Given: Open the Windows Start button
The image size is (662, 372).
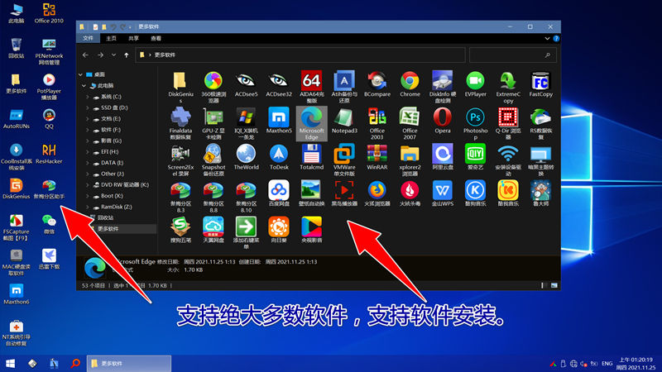Looking at the screenshot, I should coord(11,363).
